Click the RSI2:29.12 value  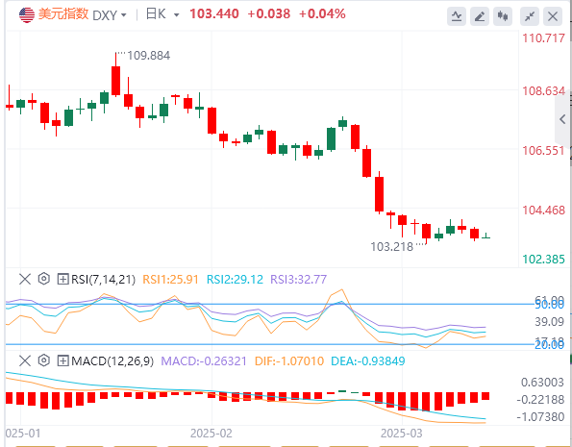235,280
